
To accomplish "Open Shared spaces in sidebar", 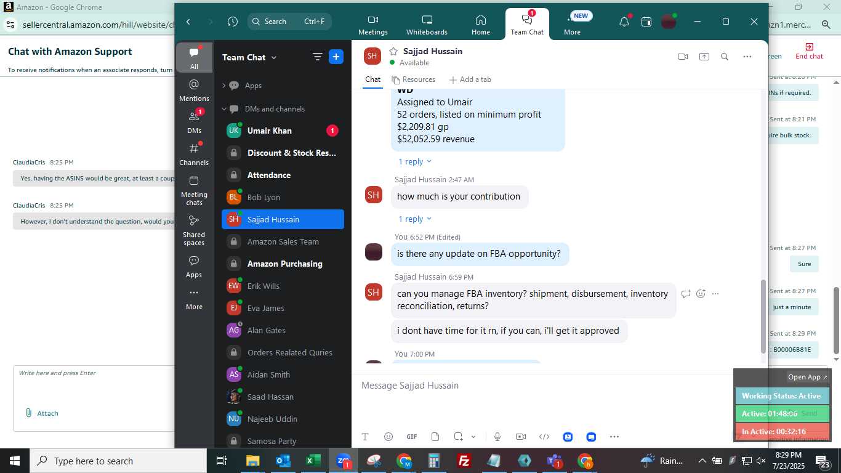I will [194, 230].
